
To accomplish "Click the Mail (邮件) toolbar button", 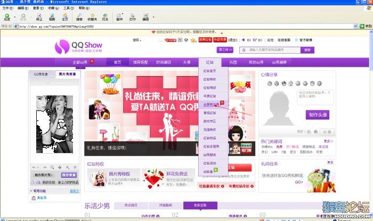I will click(119, 17).
